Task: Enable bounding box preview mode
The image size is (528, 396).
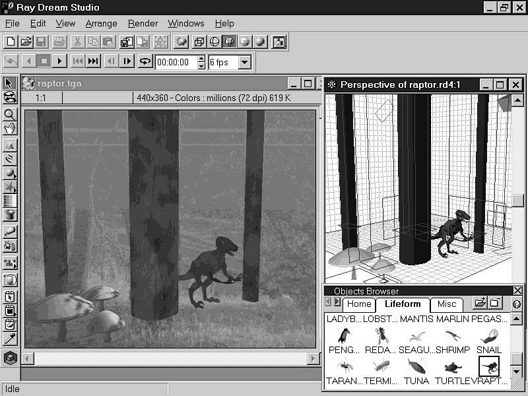Action: pos(199,42)
